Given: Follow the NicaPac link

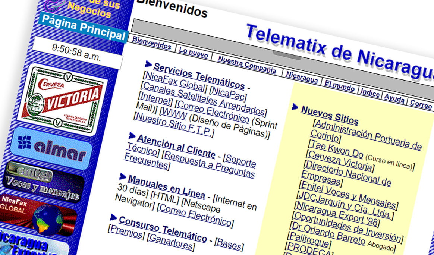Looking at the screenshot, I should (228, 93).
